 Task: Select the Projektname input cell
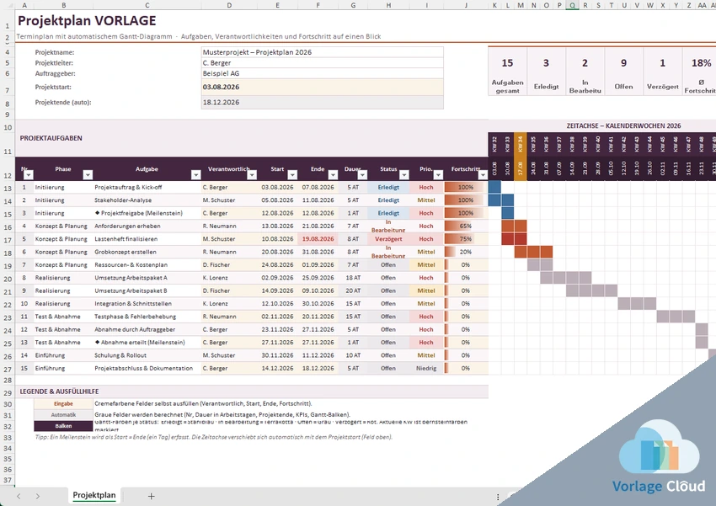323,52
